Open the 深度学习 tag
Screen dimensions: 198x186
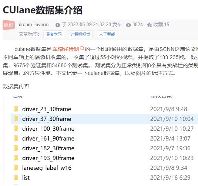tap(54, 34)
